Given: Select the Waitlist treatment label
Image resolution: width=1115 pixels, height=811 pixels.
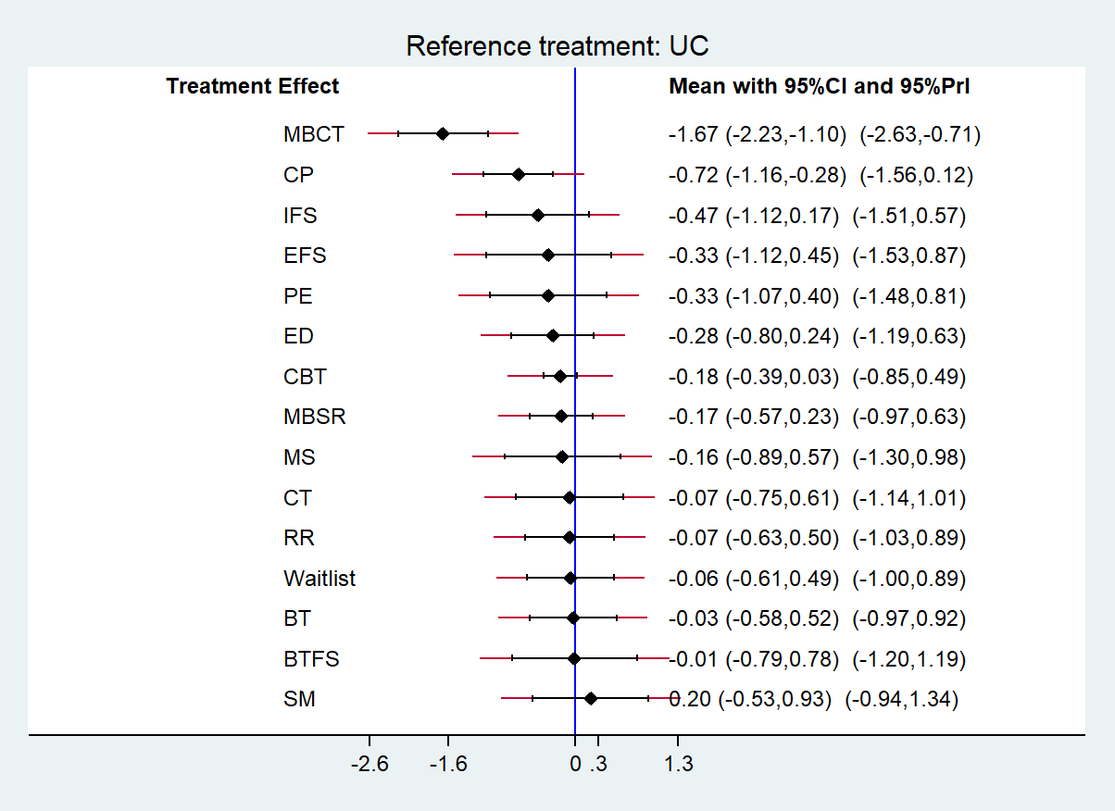Looking at the screenshot, I should coord(319,579).
